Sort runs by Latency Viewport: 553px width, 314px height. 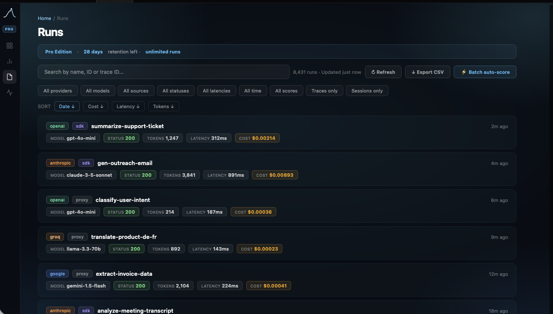[128, 106]
